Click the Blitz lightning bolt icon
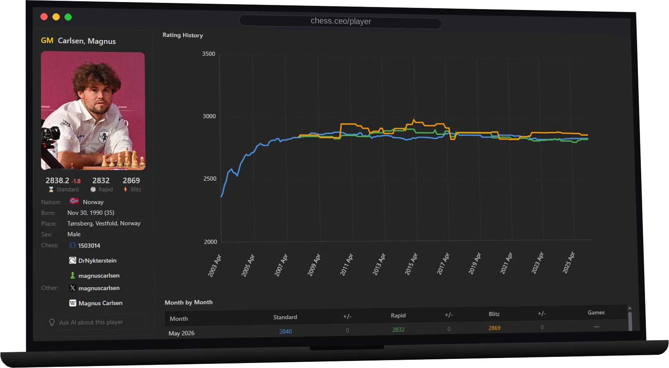 [x=126, y=189]
